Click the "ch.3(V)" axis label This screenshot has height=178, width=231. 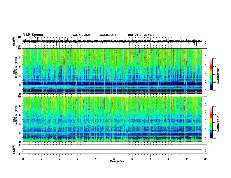[14, 149]
